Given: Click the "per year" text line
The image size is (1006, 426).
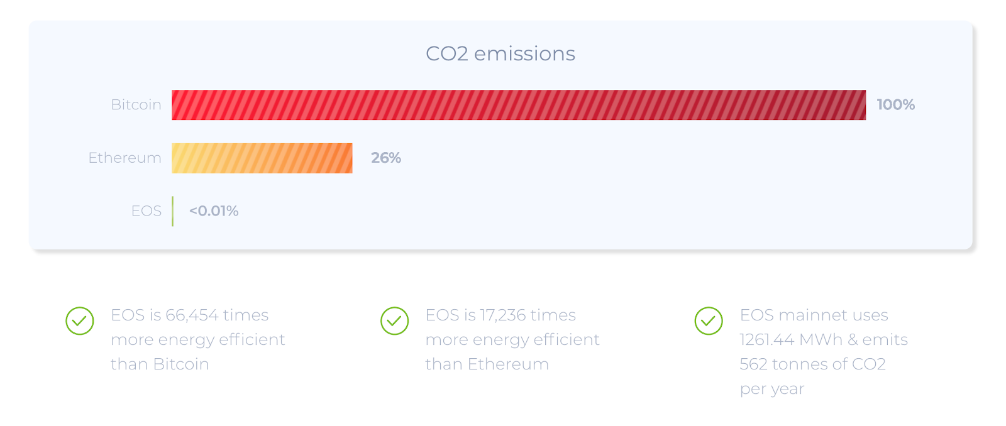Looking at the screenshot, I should point(771,389).
